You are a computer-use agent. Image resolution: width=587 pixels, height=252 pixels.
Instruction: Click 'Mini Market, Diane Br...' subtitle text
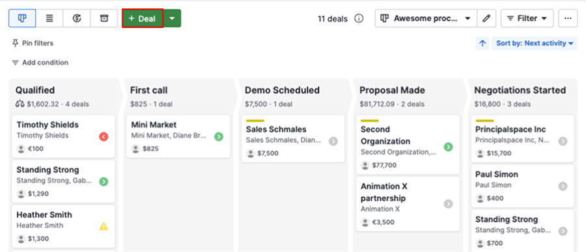coord(168,136)
